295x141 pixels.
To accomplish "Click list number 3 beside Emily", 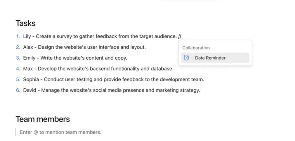I will pos(18,58).
